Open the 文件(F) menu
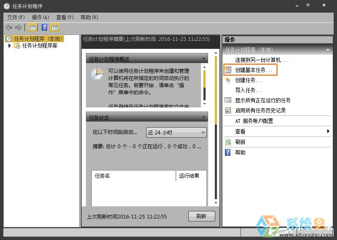This screenshot has height=240, width=337. (x=16, y=17)
